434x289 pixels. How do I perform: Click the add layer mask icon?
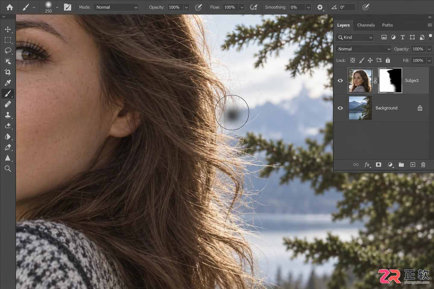[x=379, y=165]
